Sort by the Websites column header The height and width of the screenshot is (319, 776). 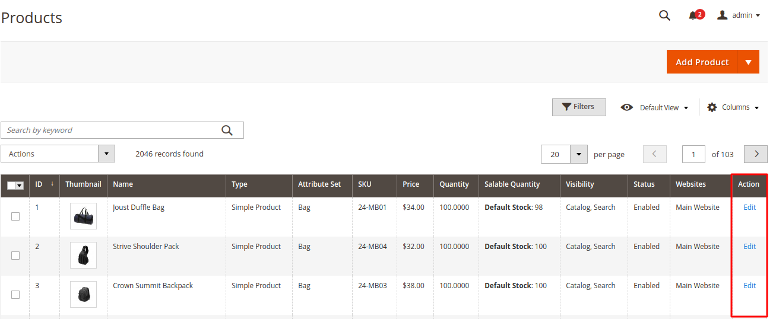tap(701, 184)
